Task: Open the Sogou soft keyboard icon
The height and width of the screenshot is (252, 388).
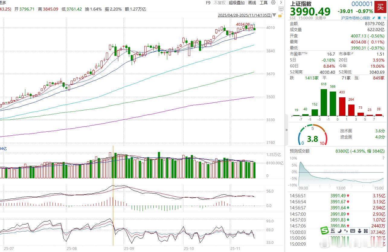Action: tap(353, 231)
